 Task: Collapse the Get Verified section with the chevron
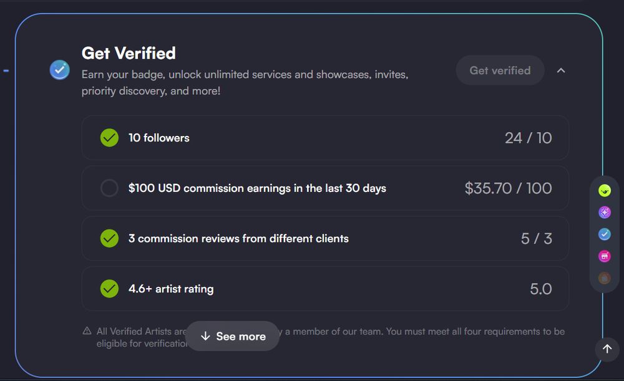pos(560,70)
